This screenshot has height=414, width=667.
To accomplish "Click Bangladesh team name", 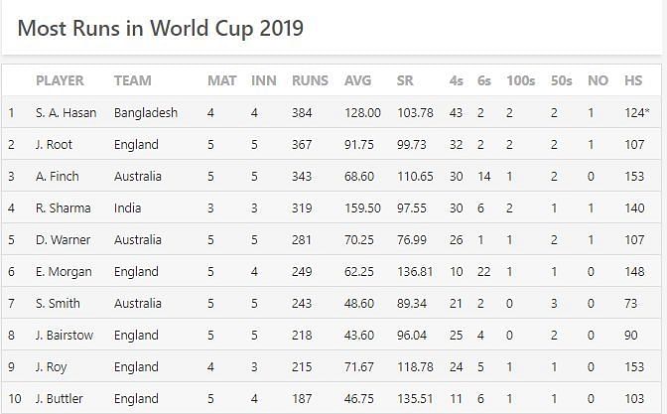I will point(146,113).
